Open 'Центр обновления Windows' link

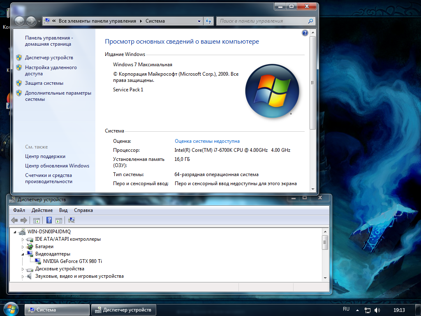point(57,166)
